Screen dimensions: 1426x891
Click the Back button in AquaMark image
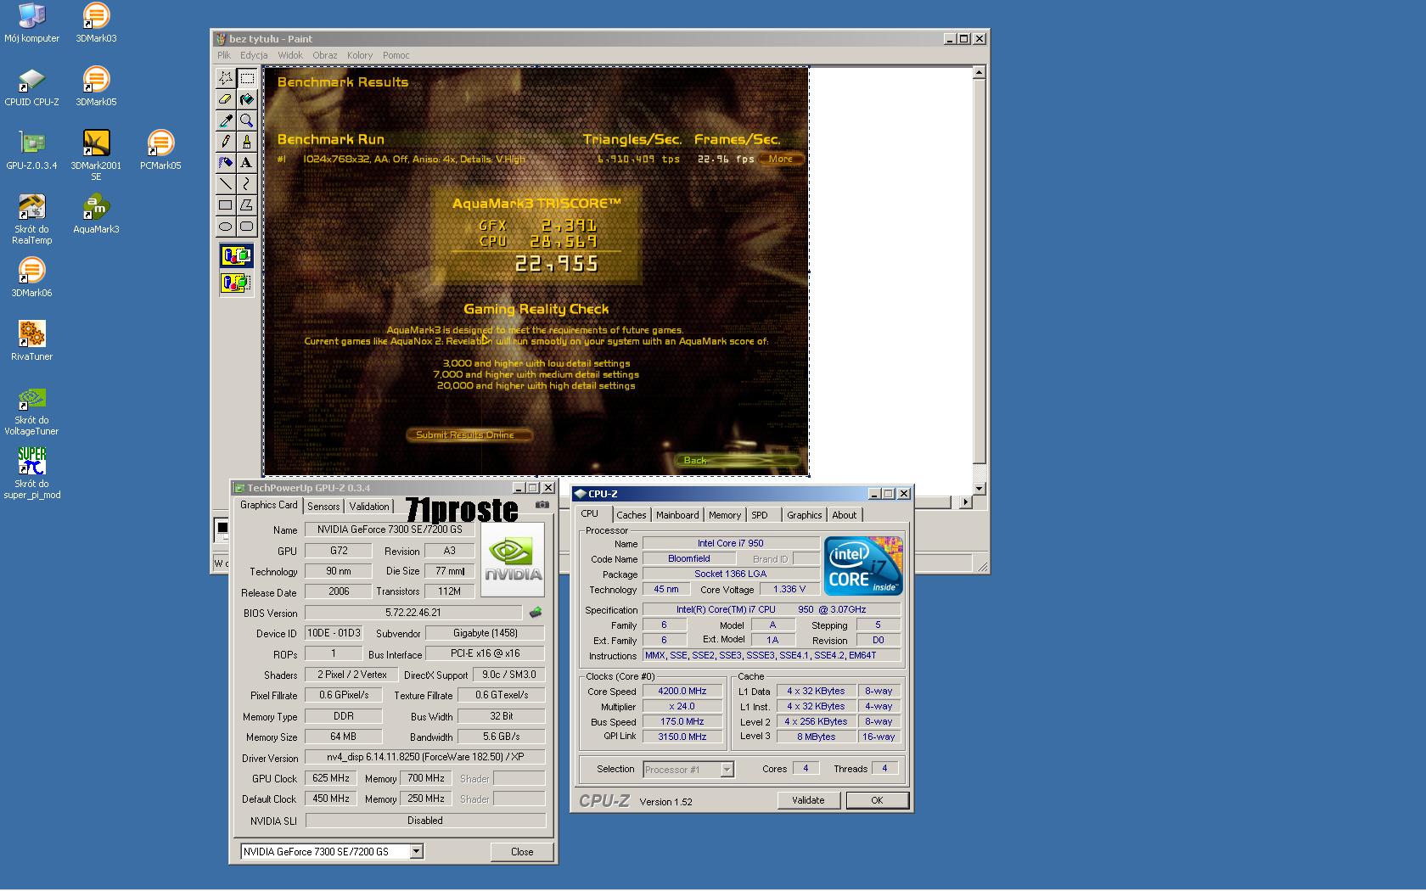[737, 460]
